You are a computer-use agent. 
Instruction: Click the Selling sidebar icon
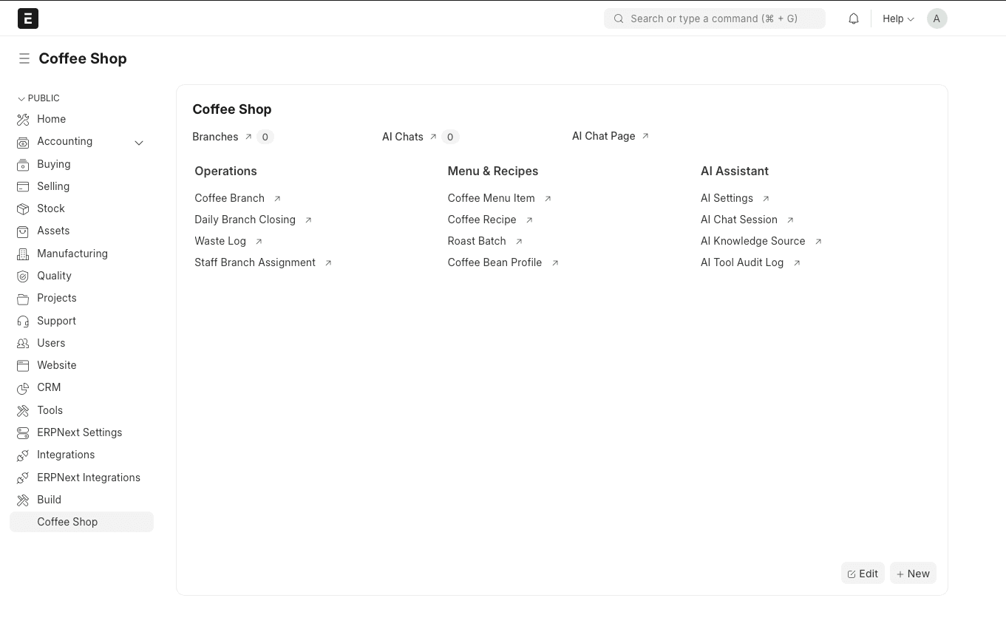pos(23,186)
